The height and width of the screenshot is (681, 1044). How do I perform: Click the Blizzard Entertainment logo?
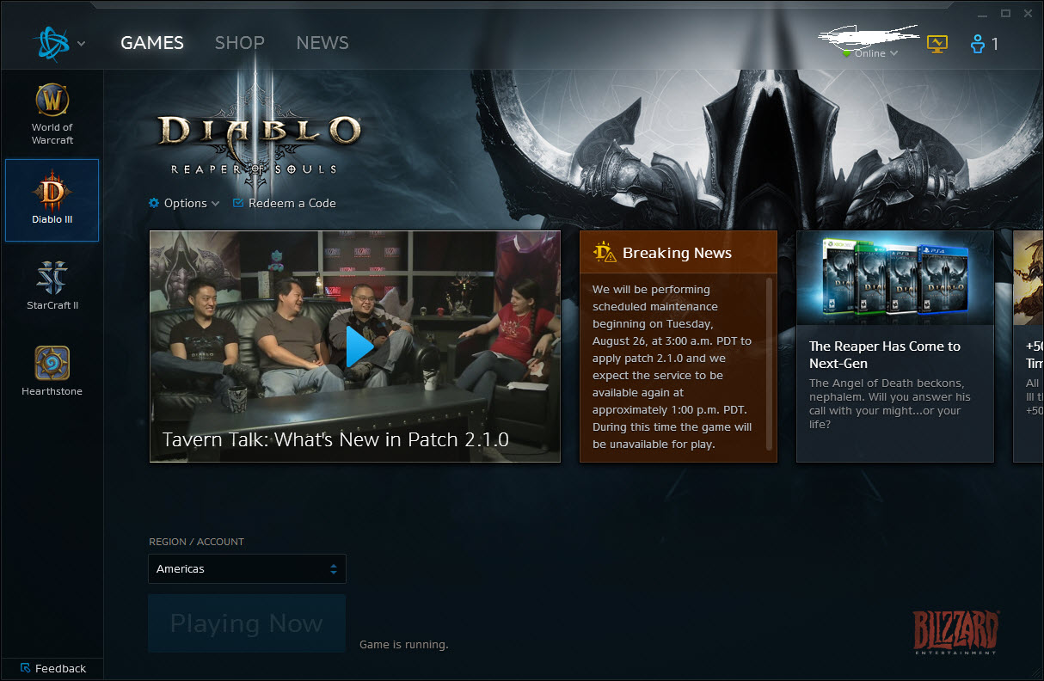click(x=955, y=634)
